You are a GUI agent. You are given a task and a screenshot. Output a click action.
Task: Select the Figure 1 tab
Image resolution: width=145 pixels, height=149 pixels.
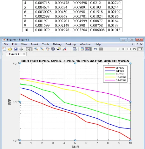tap(14, 54)
